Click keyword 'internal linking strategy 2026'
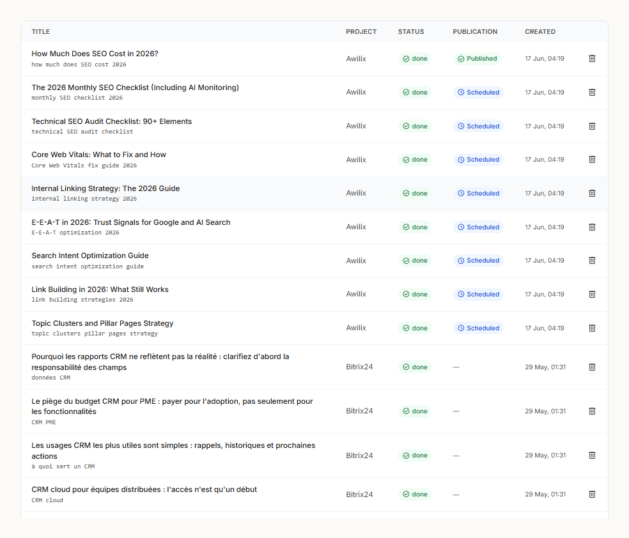The height and width of the screenshot is (538, 629). coord(84,199)
